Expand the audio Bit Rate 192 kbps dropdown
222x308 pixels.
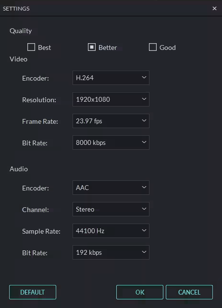click(x=111, y=252)
